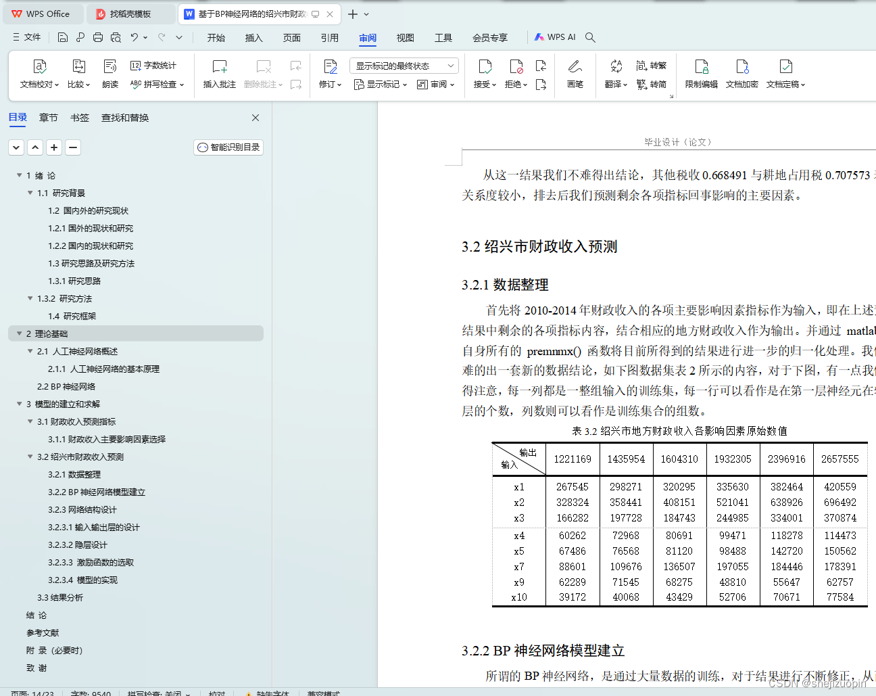Click the Undo arrow icon

[135, 37]
